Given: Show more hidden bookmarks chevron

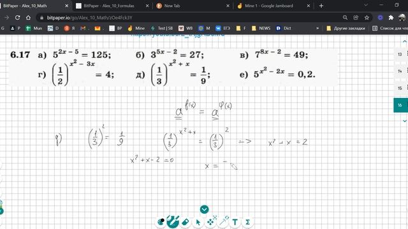Looking at the screenshot, I should (317, 28).
